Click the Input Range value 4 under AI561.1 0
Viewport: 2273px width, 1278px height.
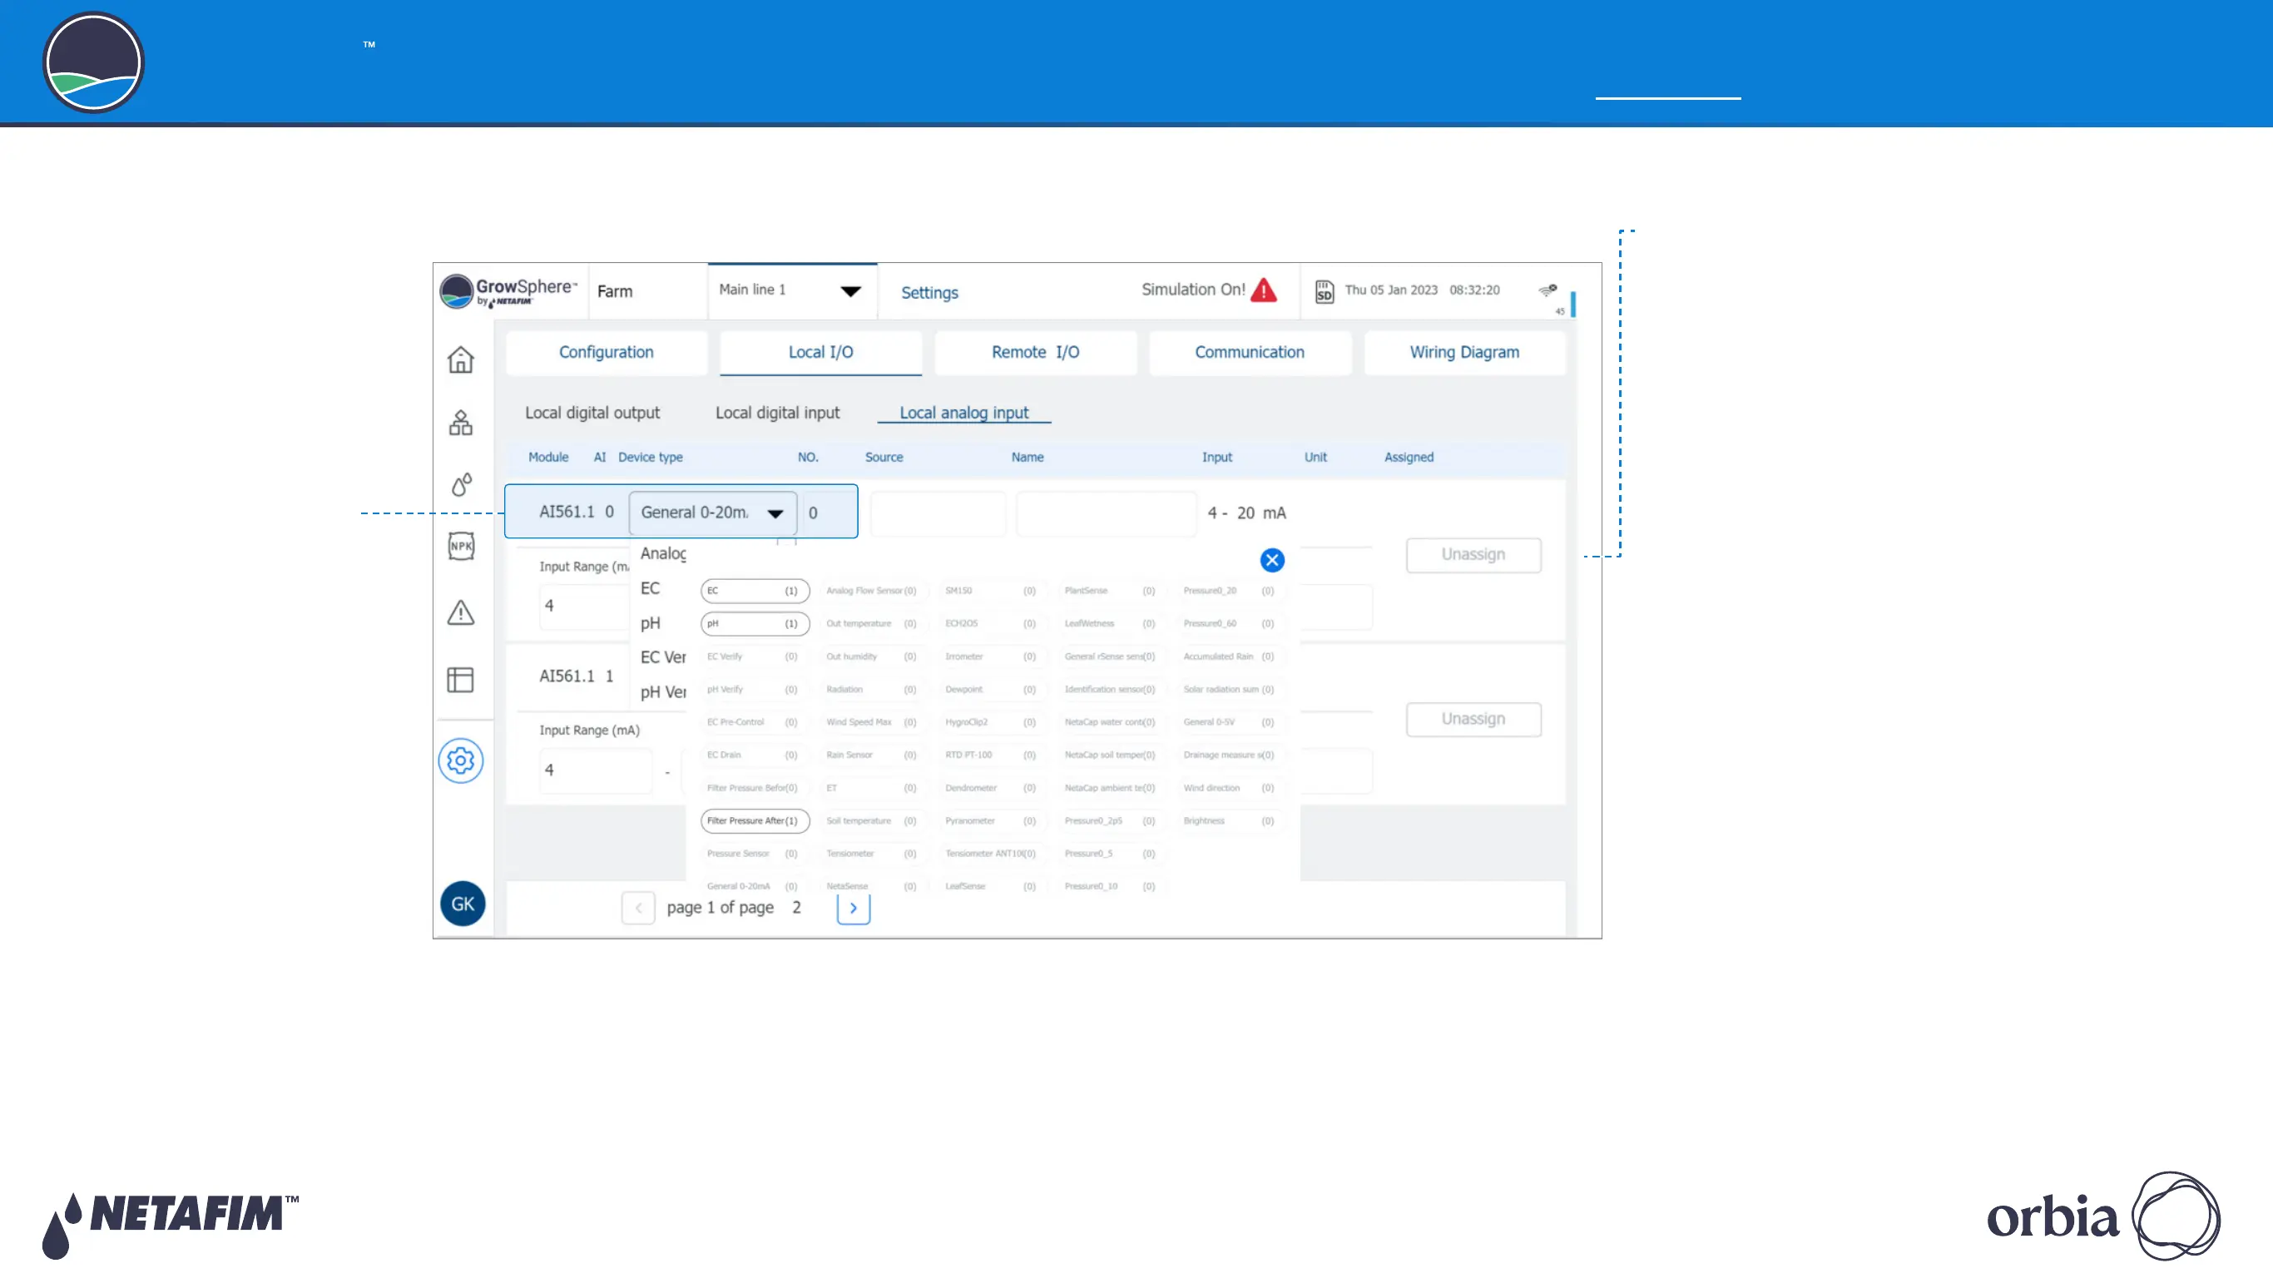coord(584,607)
